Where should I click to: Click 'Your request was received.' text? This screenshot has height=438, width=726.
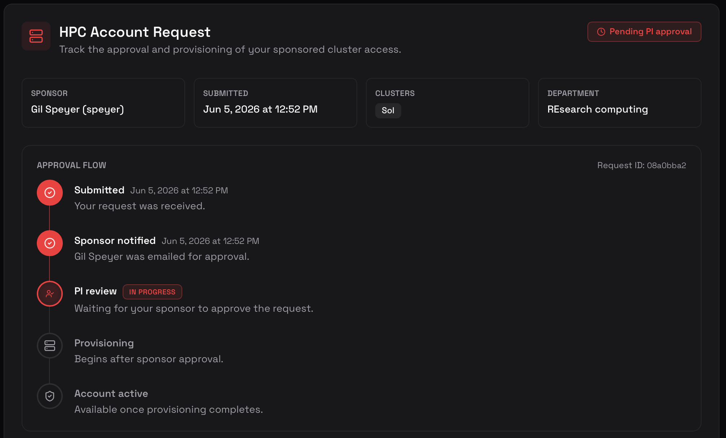140,206
